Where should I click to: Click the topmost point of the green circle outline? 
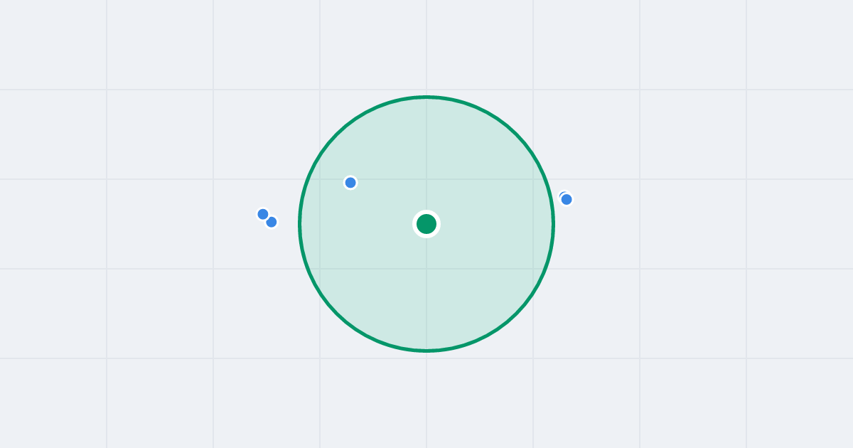[426, 97]
